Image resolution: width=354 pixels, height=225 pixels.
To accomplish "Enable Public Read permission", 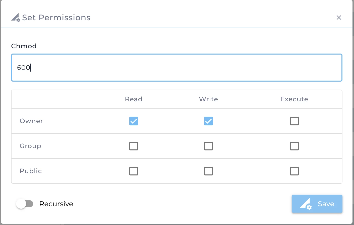I will [134, 171].
